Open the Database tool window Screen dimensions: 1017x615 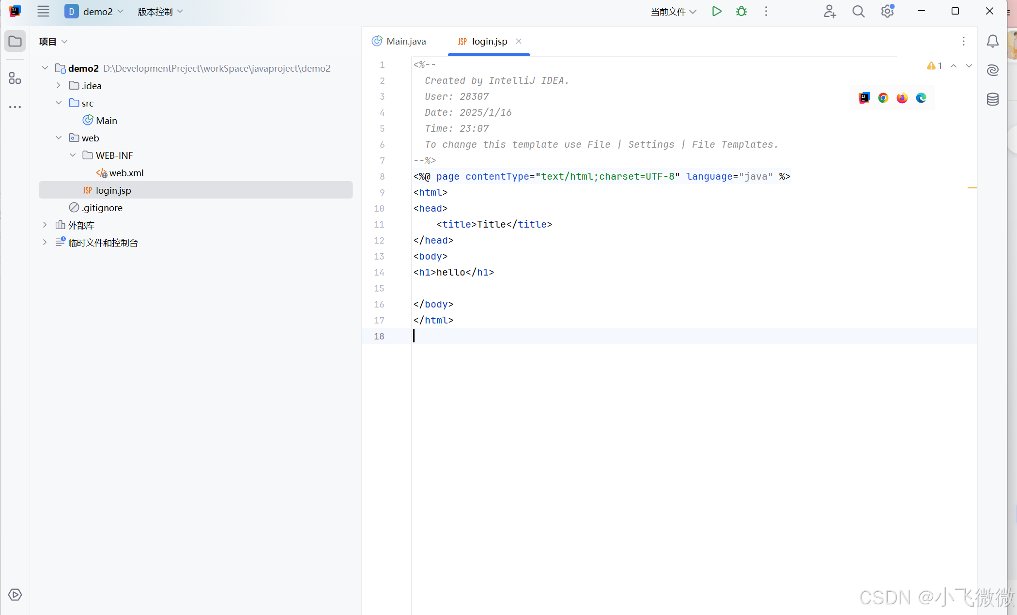[992, 99]
